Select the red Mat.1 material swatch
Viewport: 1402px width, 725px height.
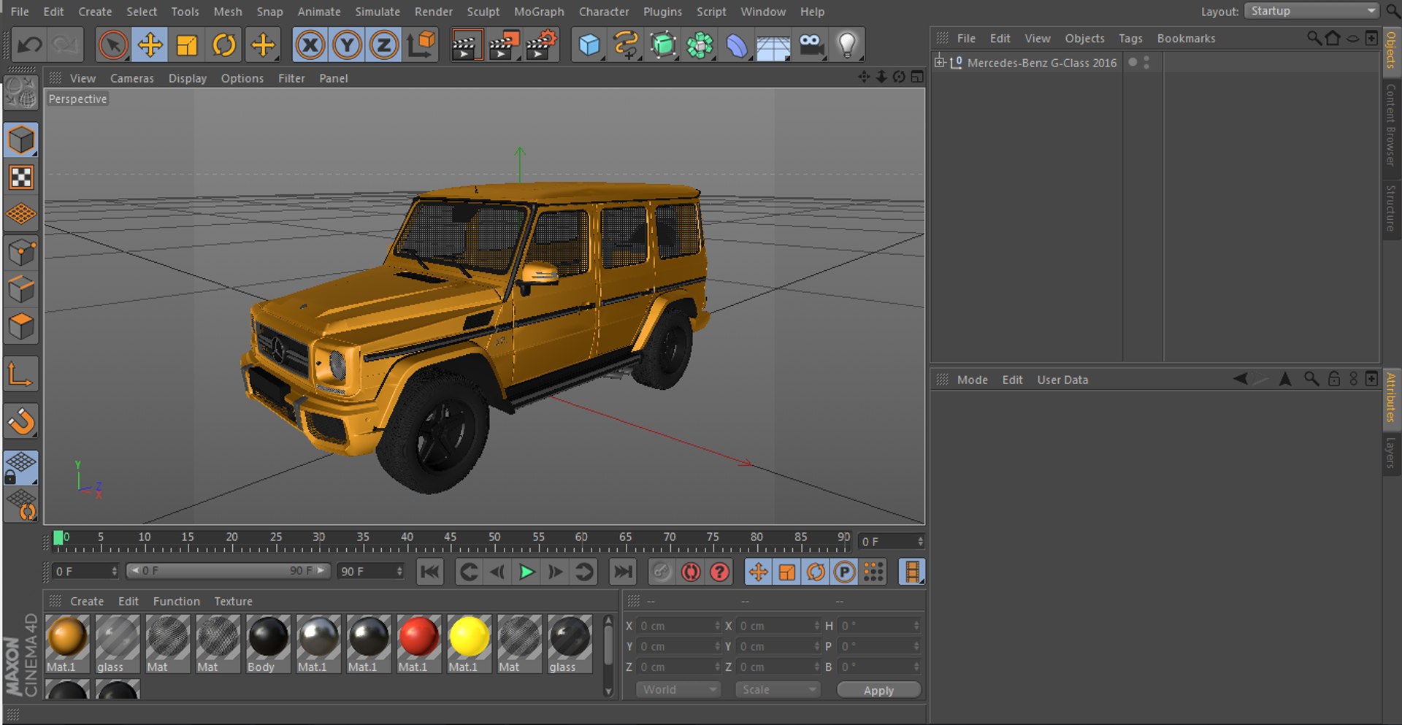tap(418, 643)
